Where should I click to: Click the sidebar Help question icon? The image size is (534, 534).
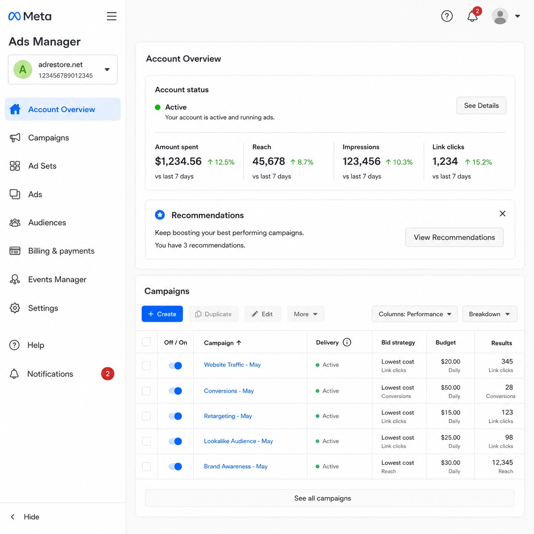14,345
